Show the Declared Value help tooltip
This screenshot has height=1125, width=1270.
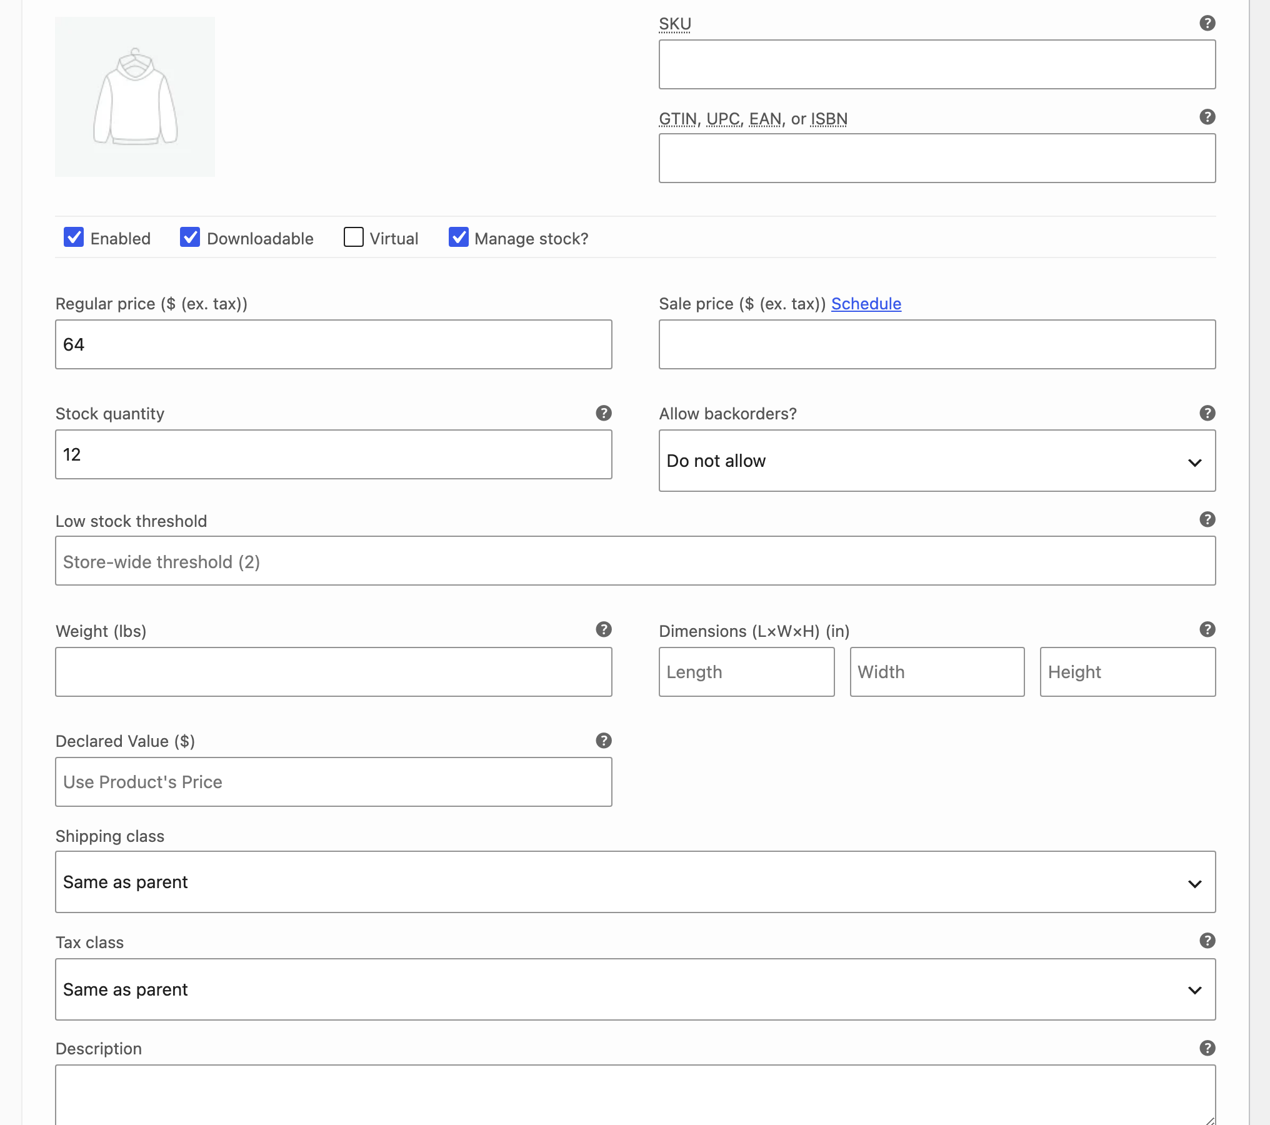pos(603,741)
